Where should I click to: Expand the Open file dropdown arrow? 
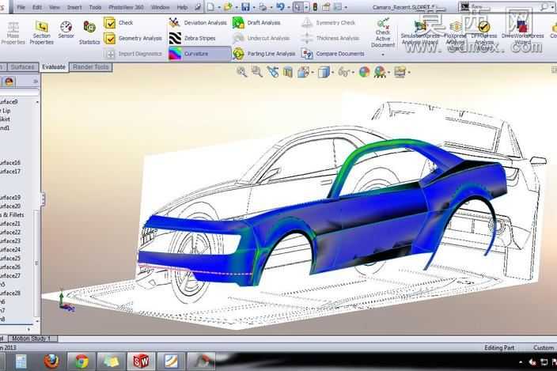[237, 7]
